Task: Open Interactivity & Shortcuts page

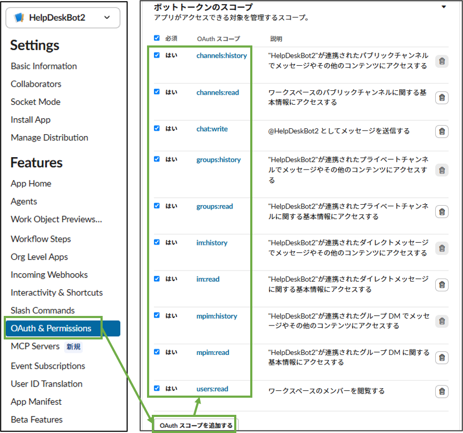Action: click(x=57, y=293)
